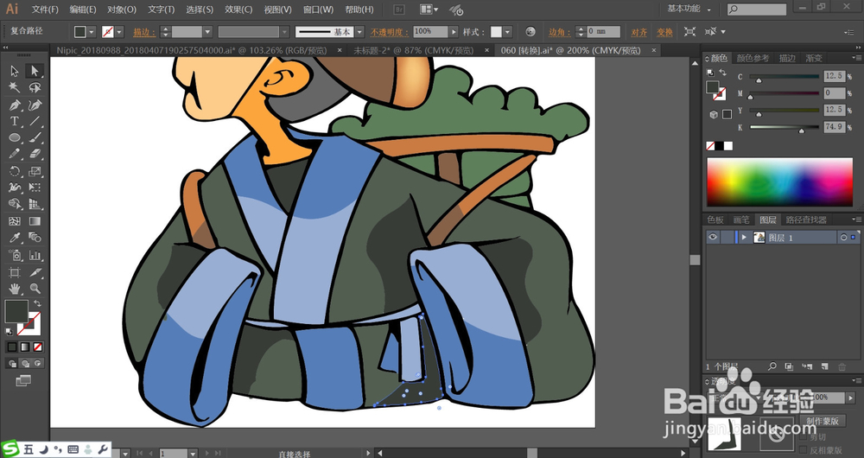864x458 pixels.
Task: Set toolbox paint mode to Color
Action: click(11, 347)
